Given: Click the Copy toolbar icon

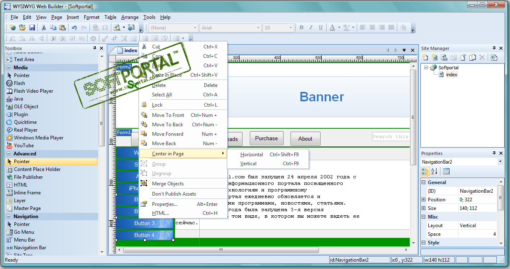Looking at the screenshot, I should [53, 27].
